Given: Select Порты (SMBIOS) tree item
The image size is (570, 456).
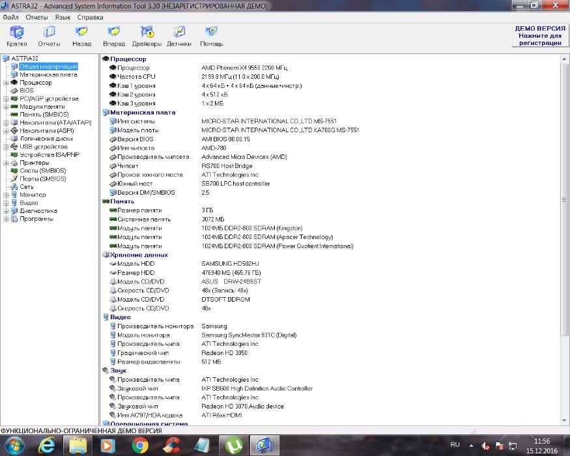Looking at the screenshot, I should [x=42, y=178].
